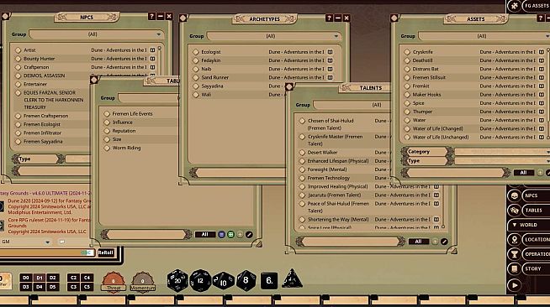
Task: Roll the d4 pyramid die
Action: [x=292, y=278]
